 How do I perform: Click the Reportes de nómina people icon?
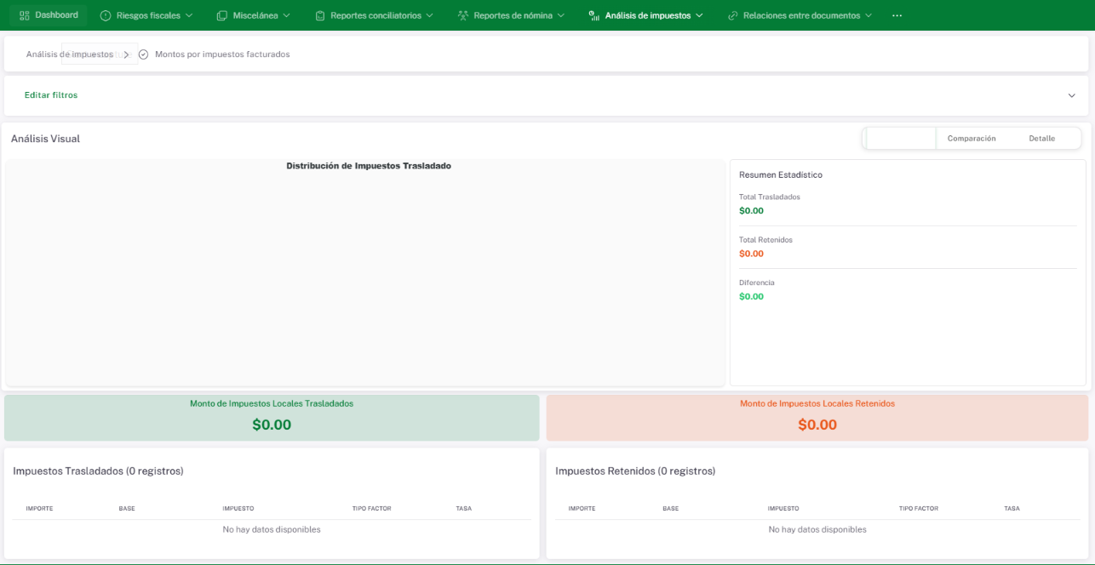click(x=463, y=15)
